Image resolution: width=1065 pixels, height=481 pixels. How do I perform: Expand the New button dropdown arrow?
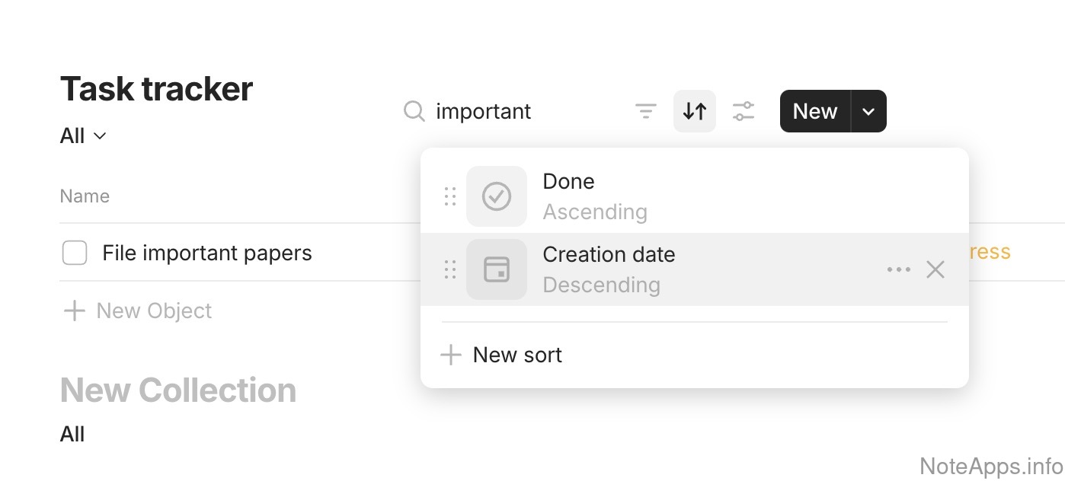pyautogui.click(x=868, y=112)
